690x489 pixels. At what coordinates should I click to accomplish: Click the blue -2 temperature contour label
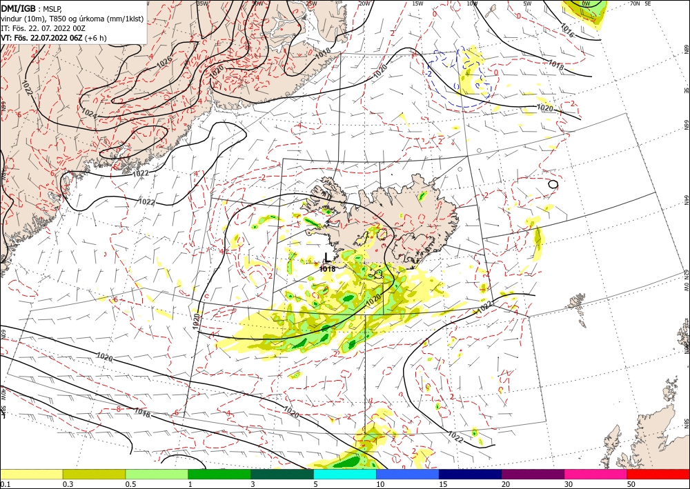tap(429, 74)
